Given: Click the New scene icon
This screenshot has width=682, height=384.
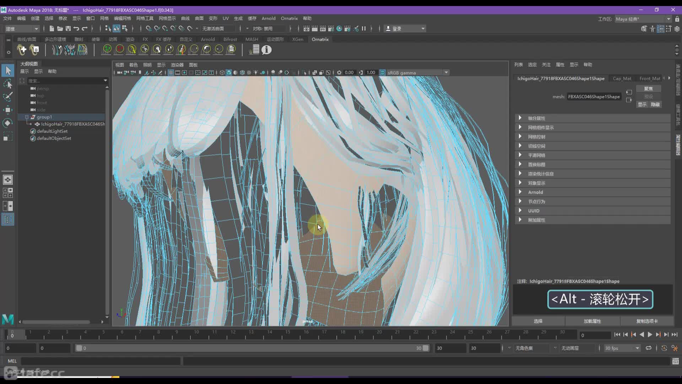Looking at the screenshot, I should tap(52, 28).
